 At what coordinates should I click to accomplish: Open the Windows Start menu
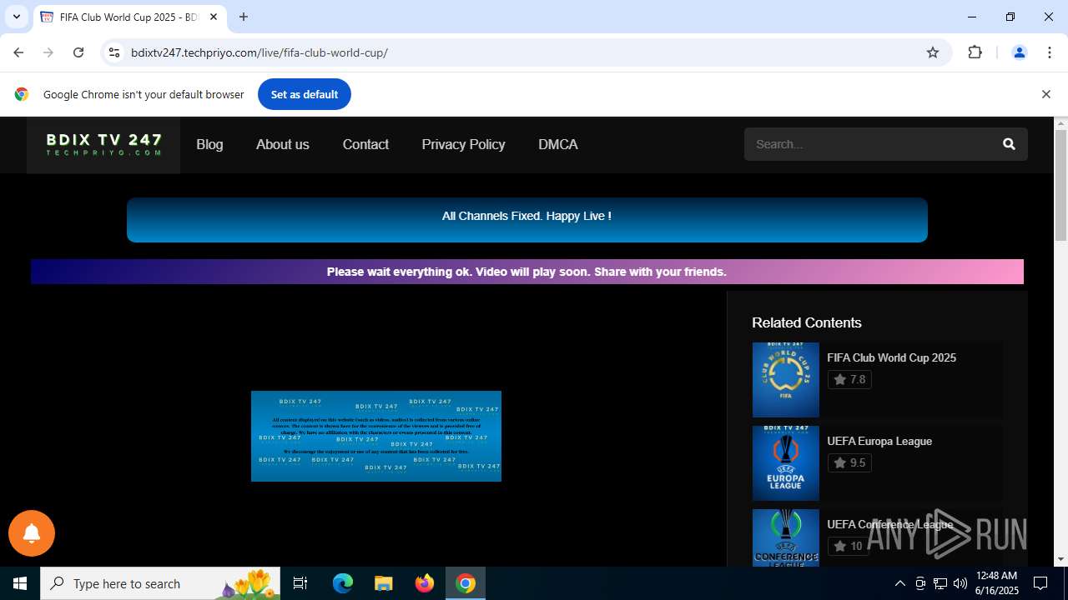[x=20, y=583]
